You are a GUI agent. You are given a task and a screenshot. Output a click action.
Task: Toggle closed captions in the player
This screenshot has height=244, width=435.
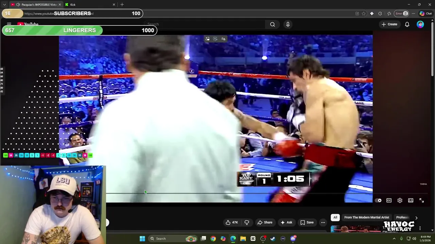[389, 200]
